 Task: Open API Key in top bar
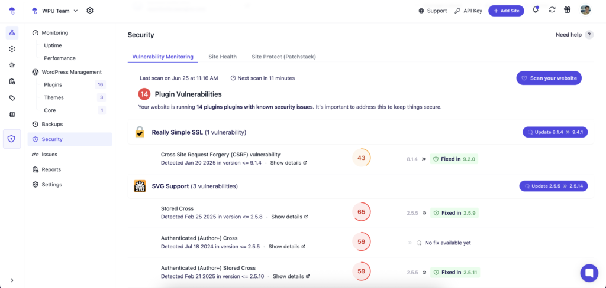coord(469,11)
